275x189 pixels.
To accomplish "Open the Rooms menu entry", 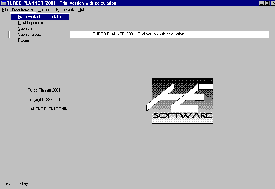I will [x=40, y=40].
